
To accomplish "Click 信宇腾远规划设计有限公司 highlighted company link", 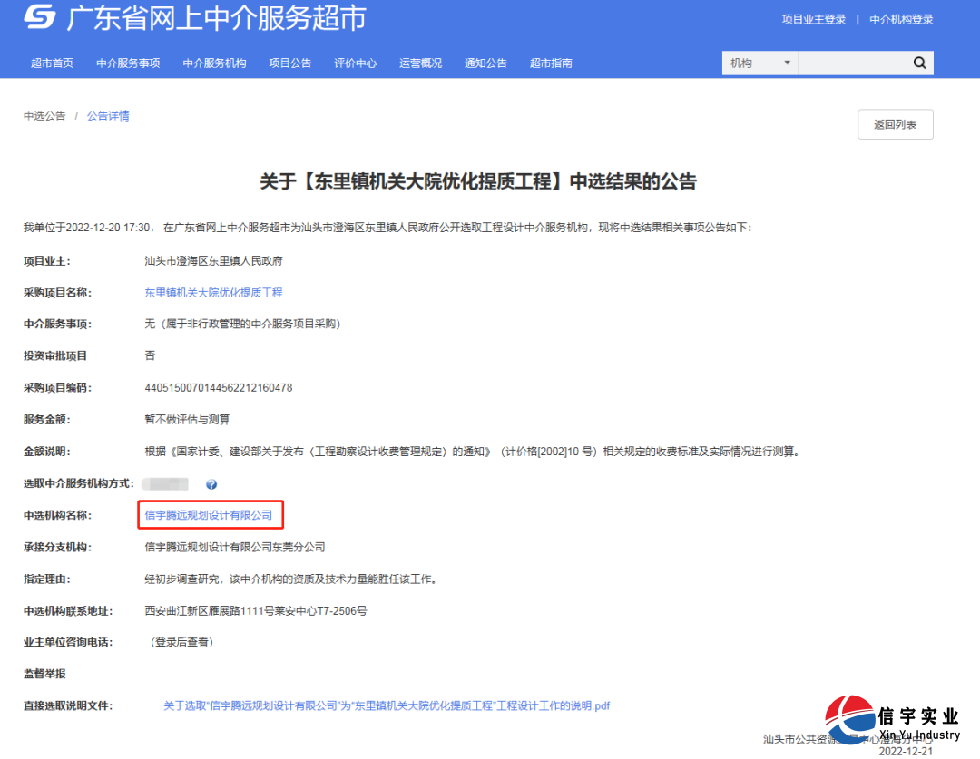I will click(x=210, y=514).
